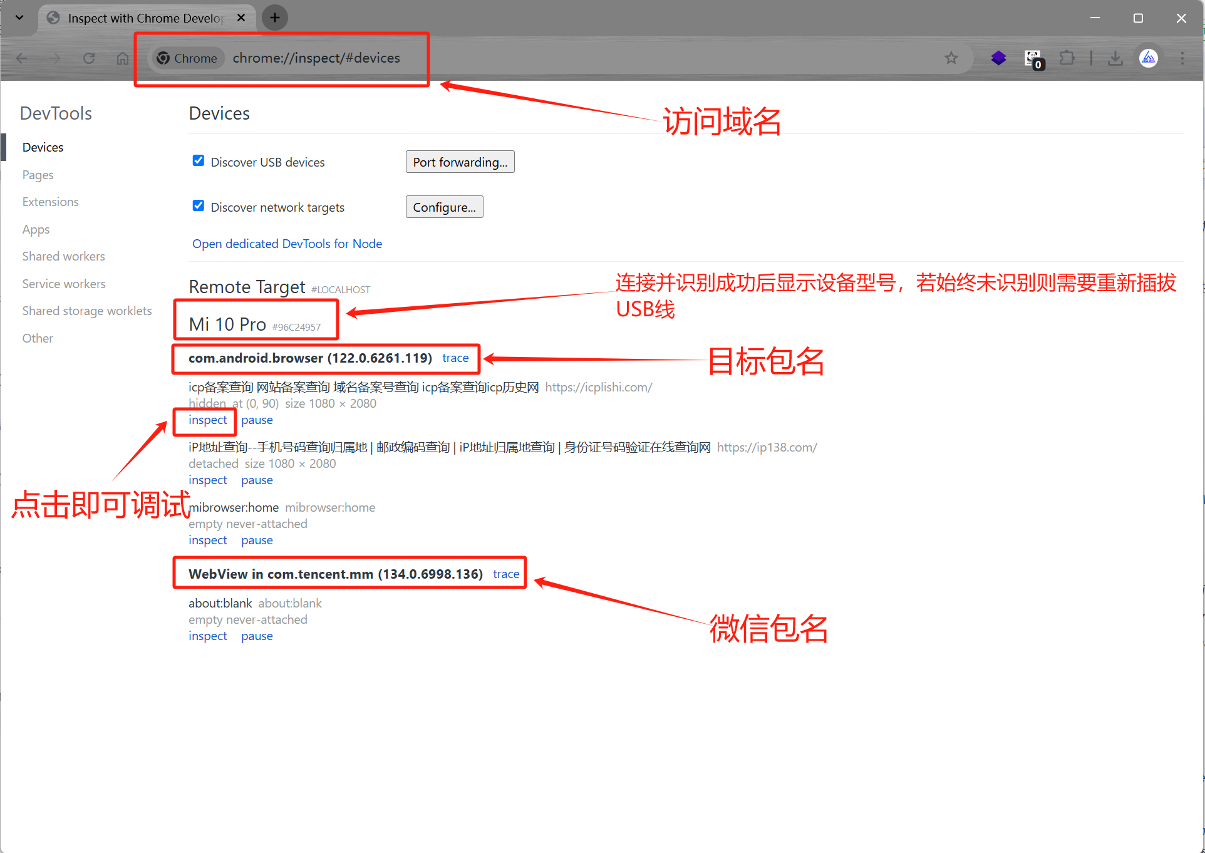Click the https://ip138.com/ URL text
Viewport: 1205px width, 853px height.
pyautogui.click(x=767, y=447)
